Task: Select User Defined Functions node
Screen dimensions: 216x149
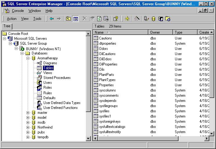Action: click(61, 108)
